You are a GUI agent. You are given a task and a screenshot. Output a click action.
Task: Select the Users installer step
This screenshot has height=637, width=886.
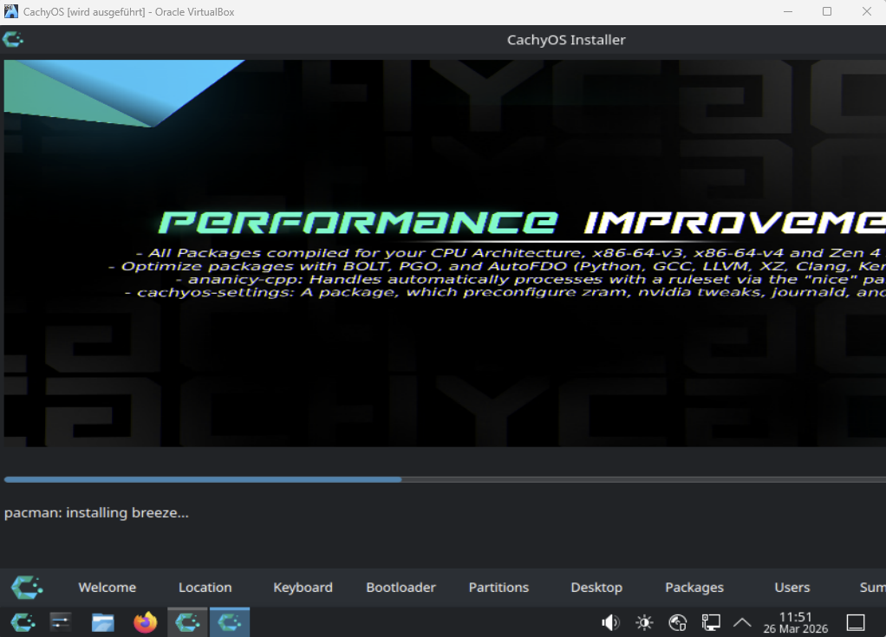(792, 588)
